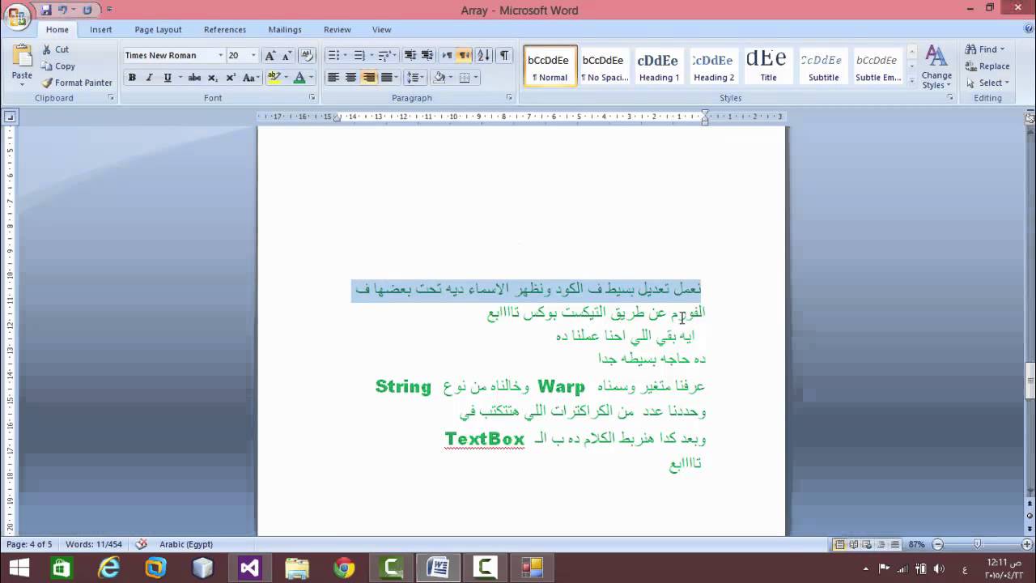This screenshot has width=1036, height=583.
Task: Open Change Styles menu
Action: point(936,67)
